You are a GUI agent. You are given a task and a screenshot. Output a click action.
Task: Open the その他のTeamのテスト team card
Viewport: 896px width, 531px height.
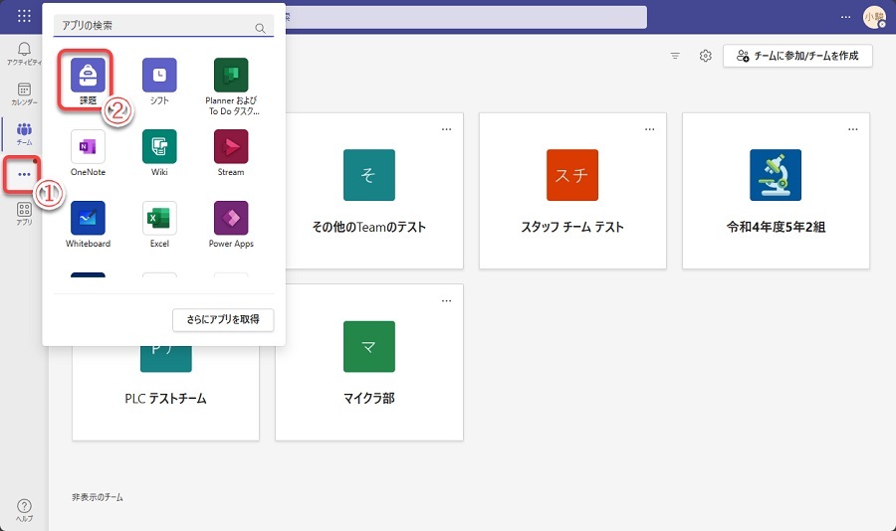[x=369, y=191]
